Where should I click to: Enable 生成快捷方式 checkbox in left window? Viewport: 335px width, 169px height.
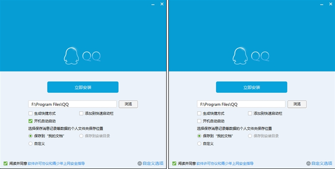point(31,113)
